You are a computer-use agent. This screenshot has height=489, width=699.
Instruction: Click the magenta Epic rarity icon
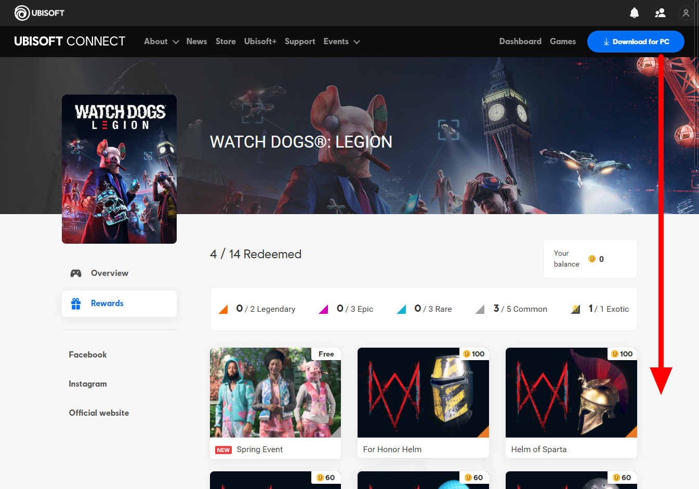click(323, 309)
